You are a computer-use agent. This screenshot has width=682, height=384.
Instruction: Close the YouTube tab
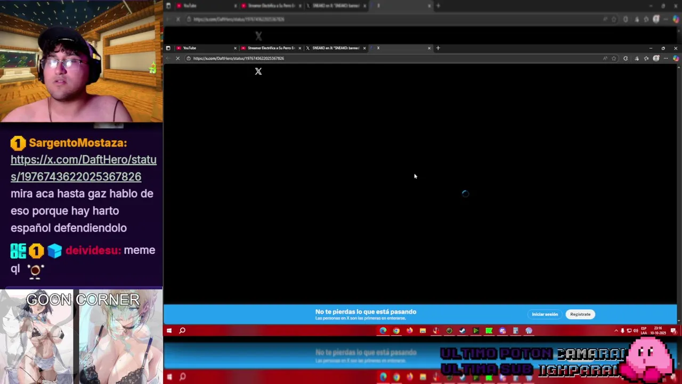(x=235, y=48)
